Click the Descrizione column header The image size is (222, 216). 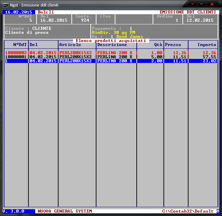(x=112, y=45)
